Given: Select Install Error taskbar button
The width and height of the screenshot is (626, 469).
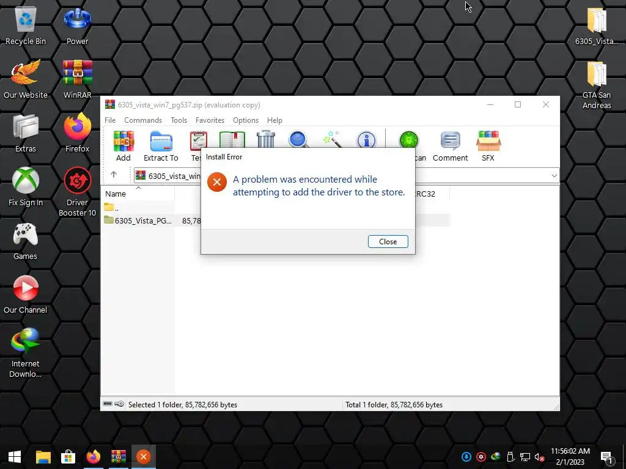Looking at the screenshot, I should (143, 457).
